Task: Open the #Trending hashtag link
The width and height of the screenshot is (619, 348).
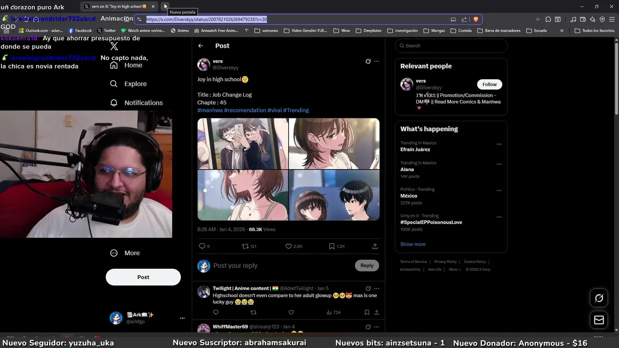Action: pos(296,110)
